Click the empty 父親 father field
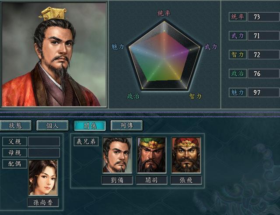Image resolution: width=280 pixels, height=215 pixels. pyautogui.click(x=44, y=142)
